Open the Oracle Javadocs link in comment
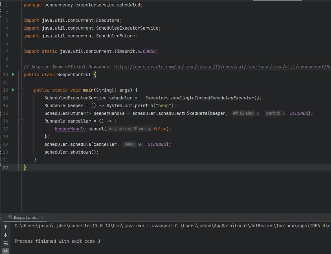The image size is (331, 254). 222,67
